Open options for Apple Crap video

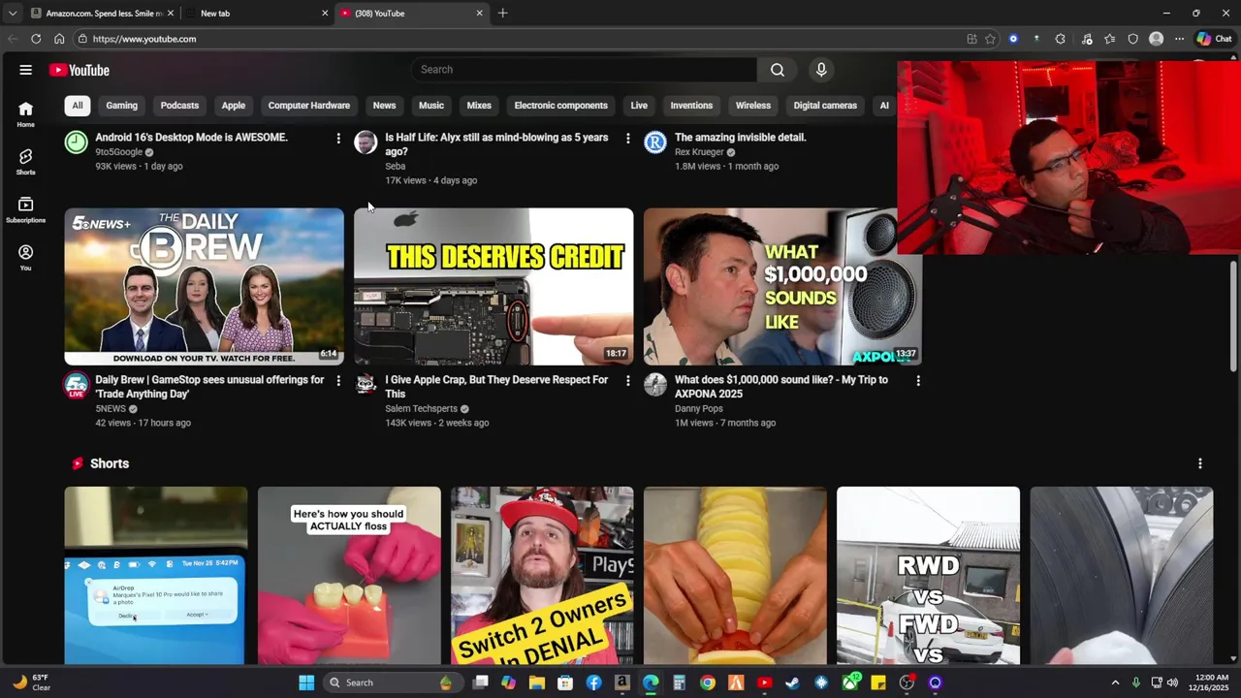(x=627, y=381)
